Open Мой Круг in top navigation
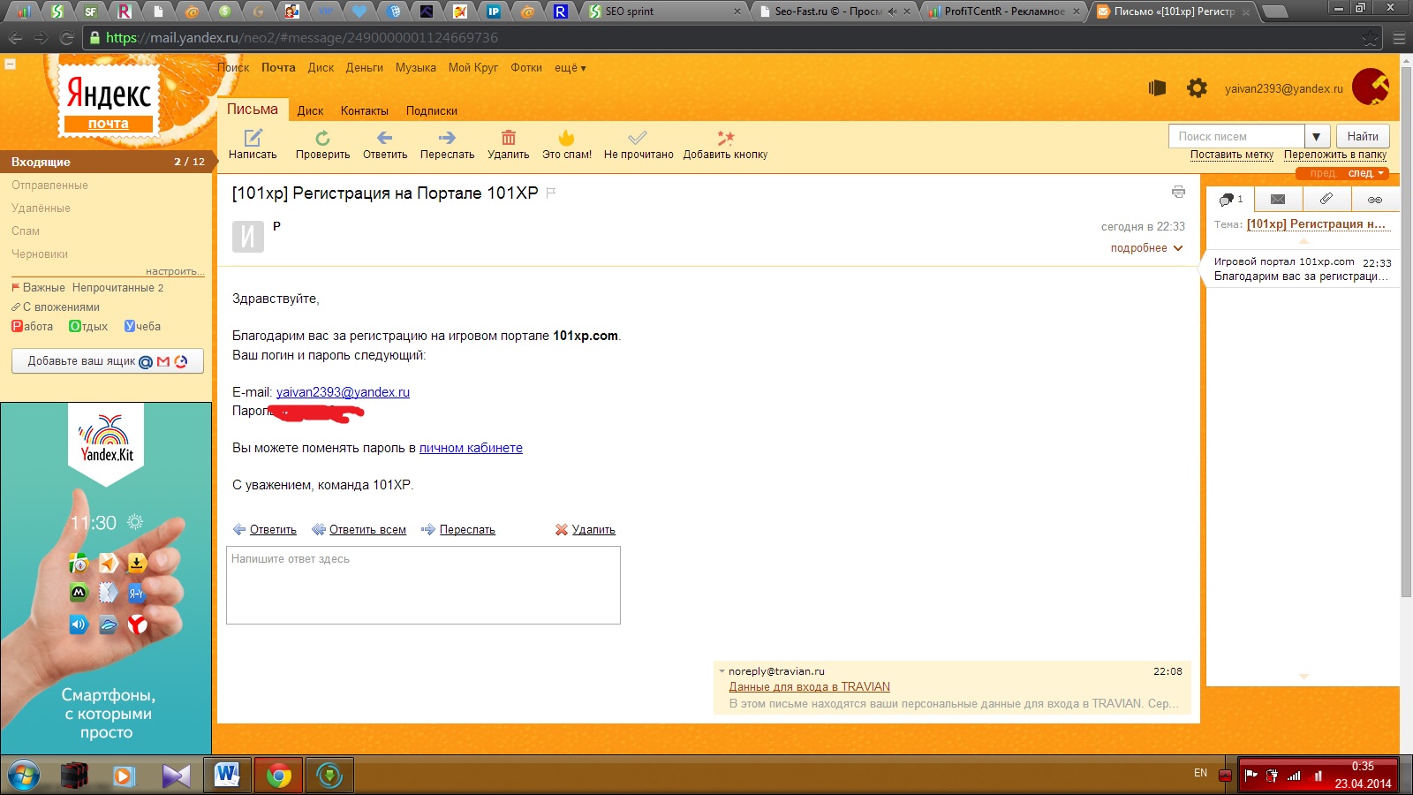 click(473, 68)
